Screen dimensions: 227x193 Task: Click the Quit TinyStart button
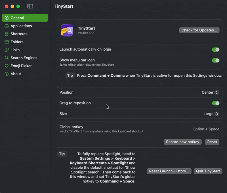208,171
